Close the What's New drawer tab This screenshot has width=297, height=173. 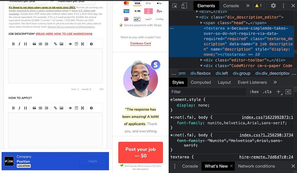(x=231, y=166)
